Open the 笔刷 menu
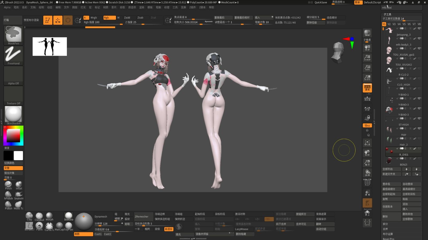428x240 pixels. click(16, 7)
